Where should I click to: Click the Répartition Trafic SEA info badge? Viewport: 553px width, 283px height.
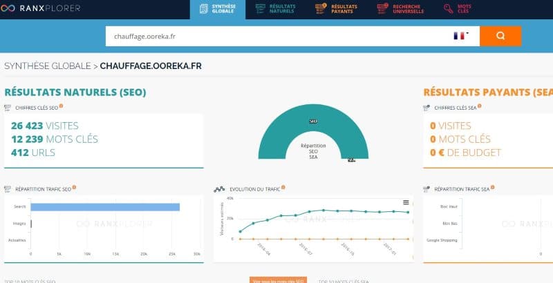click(492, 187)
